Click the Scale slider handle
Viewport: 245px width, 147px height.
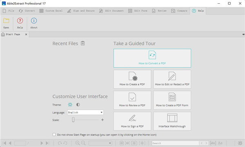[73, 120]
